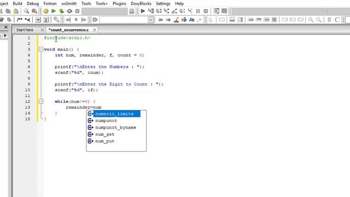Screen dimensions: 350x197
Task: Open the DoxyBlocks menu
Action: (141, 4)
